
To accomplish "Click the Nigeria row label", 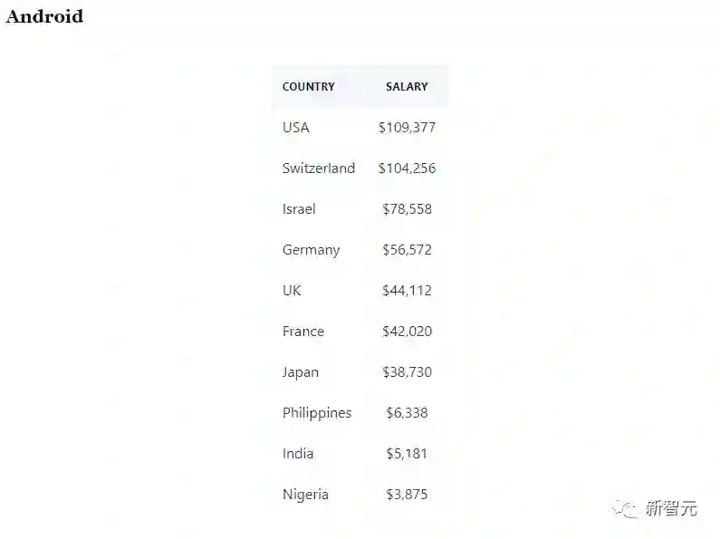I will [305, 495].
